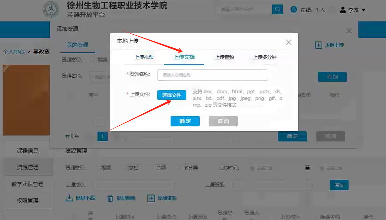Switch to the 上传视频 tab
This screenshot has height=220, width=386.
click(144, 57)
